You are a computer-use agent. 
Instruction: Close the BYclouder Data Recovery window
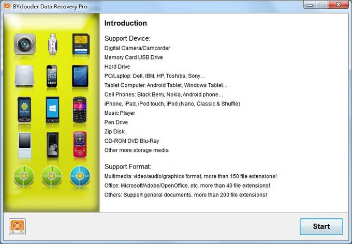339,5
